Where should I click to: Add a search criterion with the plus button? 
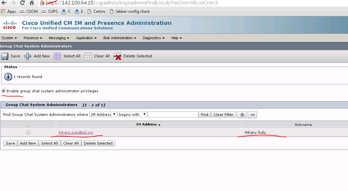(x=242, y=115)
